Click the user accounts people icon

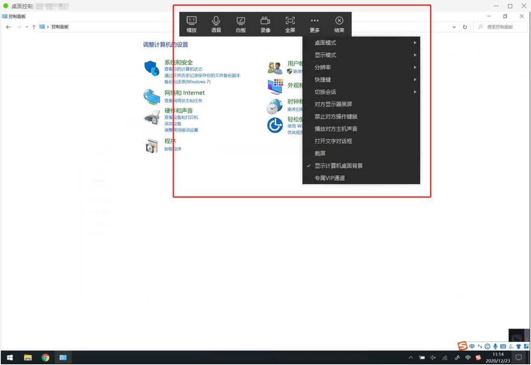click(x=275, y=68)
